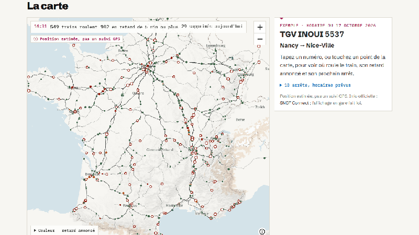This screenshot has height=235, width=419.
Task: Click the instruction paragraph starting 'Tapez un numéro'
Action: pos(333,65)
